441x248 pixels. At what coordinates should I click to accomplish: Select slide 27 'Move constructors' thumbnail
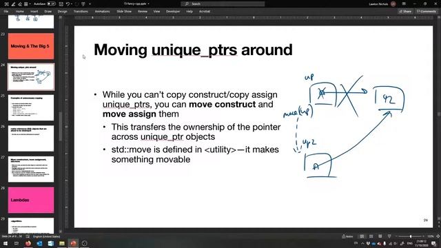[31, 169]
